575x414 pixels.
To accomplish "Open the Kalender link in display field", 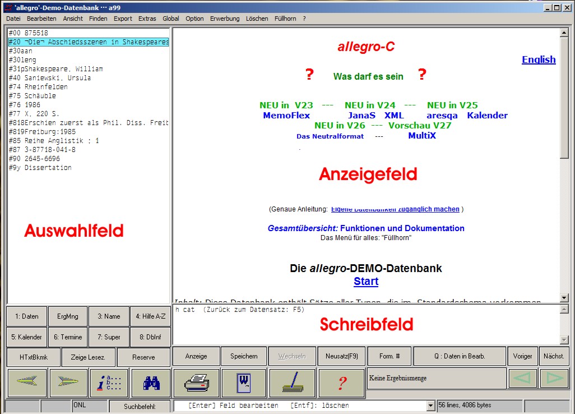I will [488, 115].
